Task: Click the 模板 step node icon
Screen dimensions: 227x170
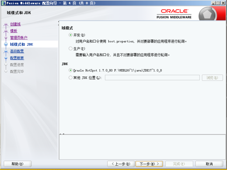Action: pos(6,31)
